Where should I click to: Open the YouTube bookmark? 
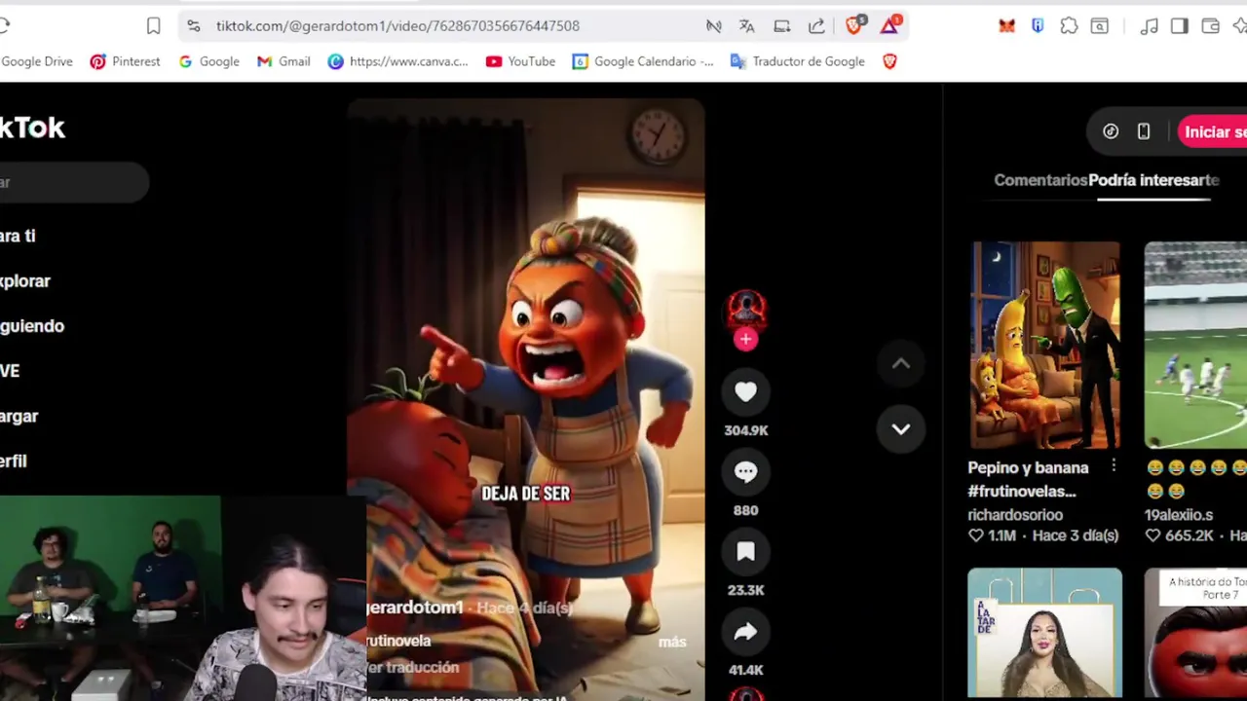coord(520,61)
